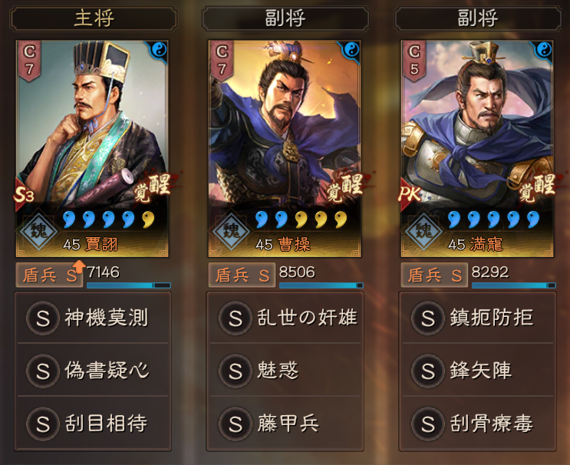Select the 藤甲兵 skill slot
570x465 pixels.
pyautogui.click(x=285, y=424)
